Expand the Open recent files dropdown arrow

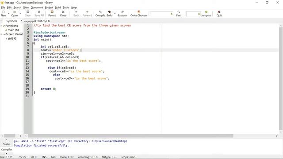(20, 14)
